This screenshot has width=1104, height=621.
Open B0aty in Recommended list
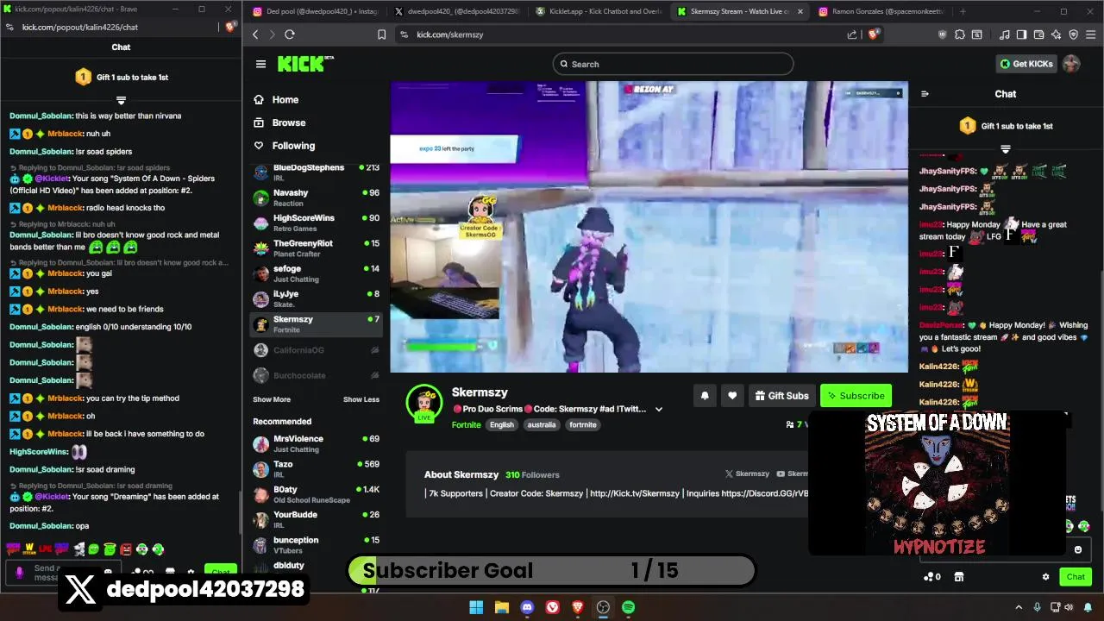pyautogui.click(x=316, y=494)
